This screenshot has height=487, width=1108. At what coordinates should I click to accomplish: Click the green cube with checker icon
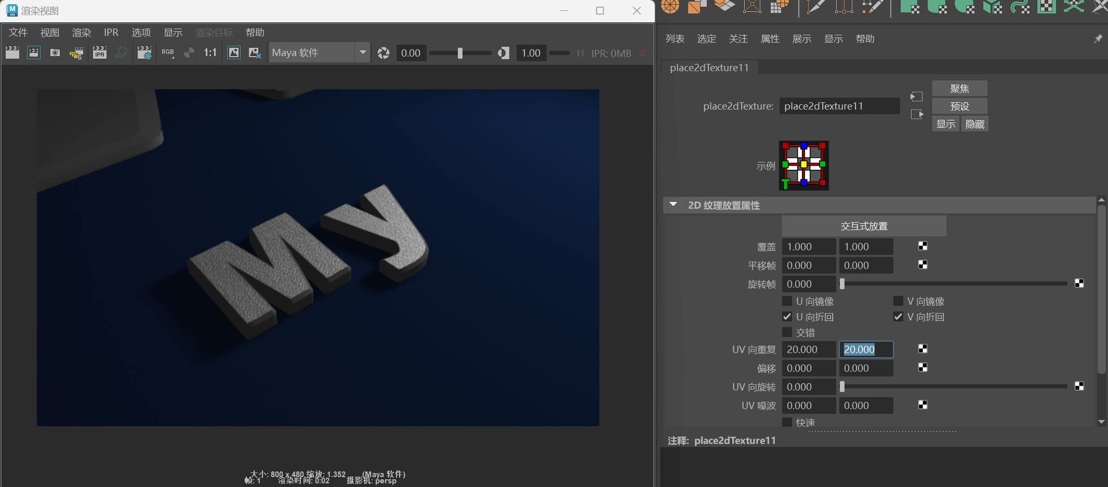993,6
